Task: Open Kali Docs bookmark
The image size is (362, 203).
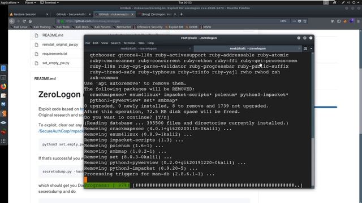Action: (80, 27)
